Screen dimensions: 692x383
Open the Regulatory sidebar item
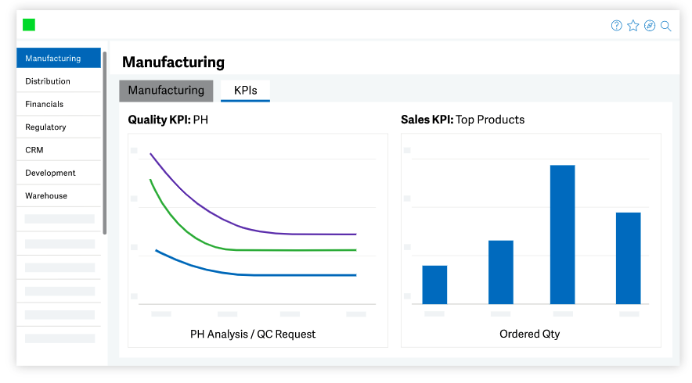click(45, 127)
